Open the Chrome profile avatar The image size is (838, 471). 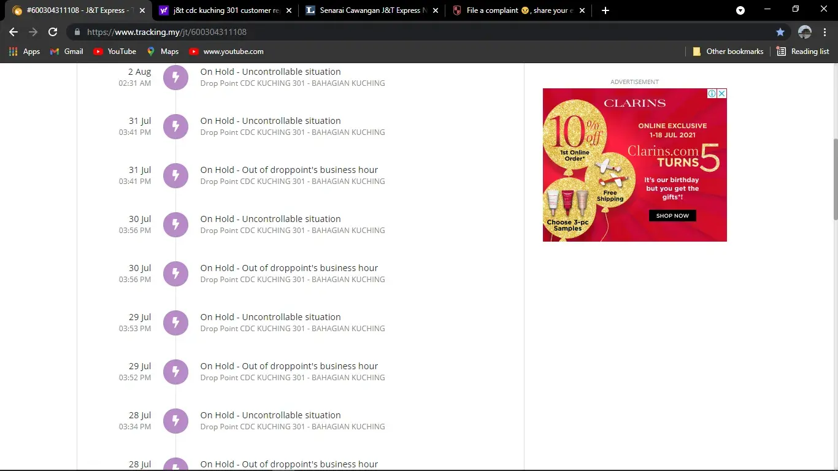(x=804, y=32)
